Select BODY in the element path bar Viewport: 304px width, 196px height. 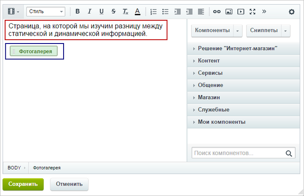click(14, 168)
